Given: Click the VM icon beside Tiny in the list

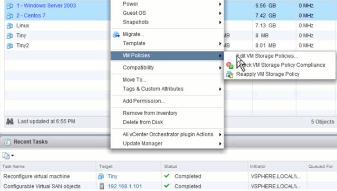Looking at the screenshot, I should click(9, 36).
